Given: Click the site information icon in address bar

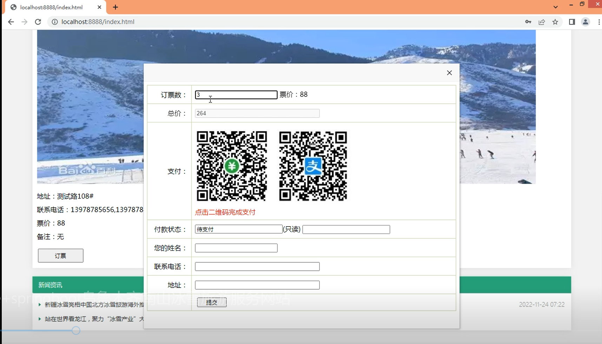Looking at the screenshot, I should [x=55, y=22].
